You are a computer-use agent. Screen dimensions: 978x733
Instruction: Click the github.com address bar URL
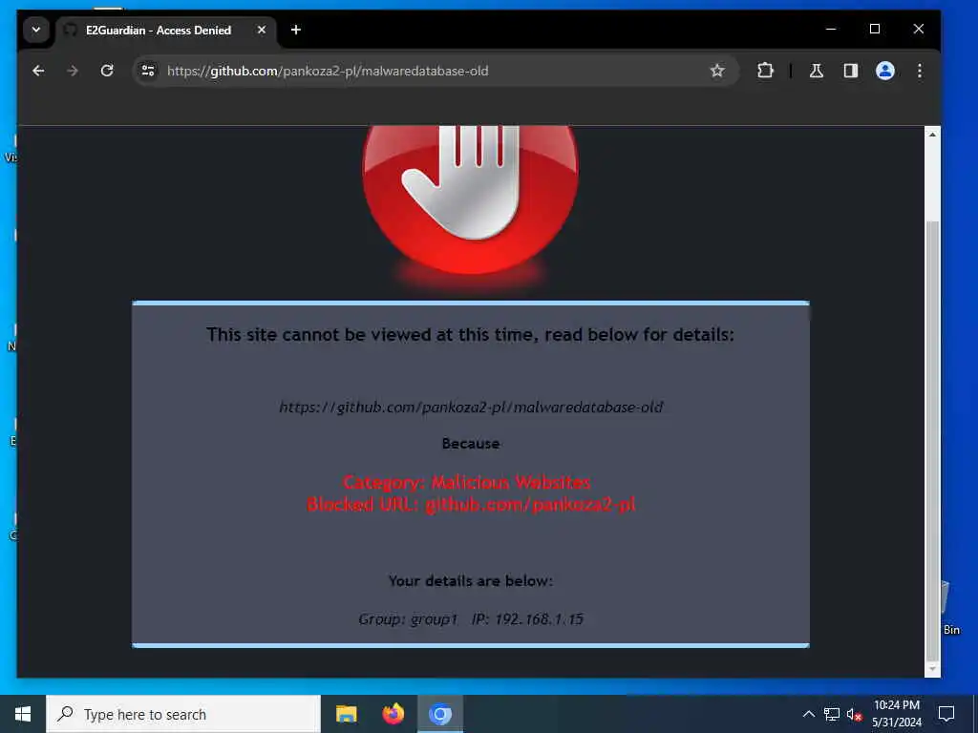click(328, 71)
